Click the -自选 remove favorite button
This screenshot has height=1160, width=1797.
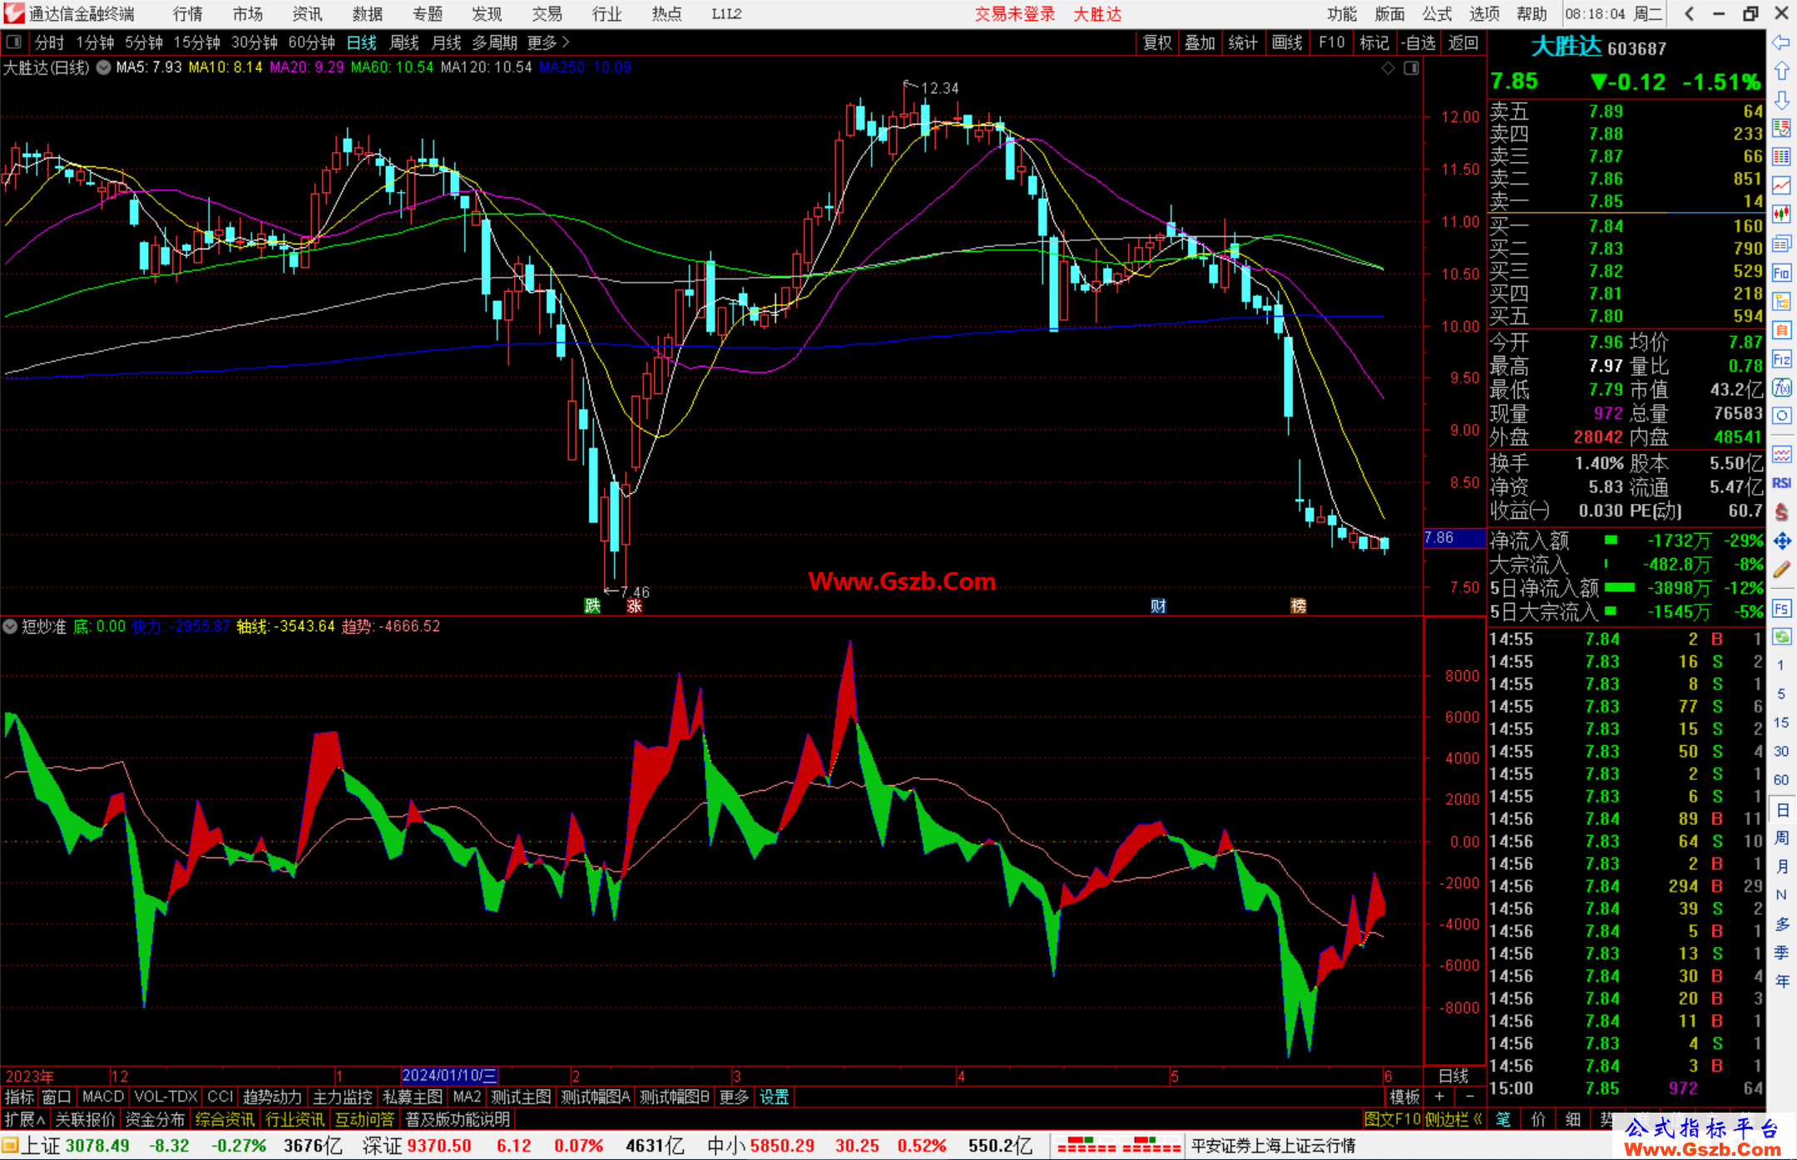[x=1418, y=42]
